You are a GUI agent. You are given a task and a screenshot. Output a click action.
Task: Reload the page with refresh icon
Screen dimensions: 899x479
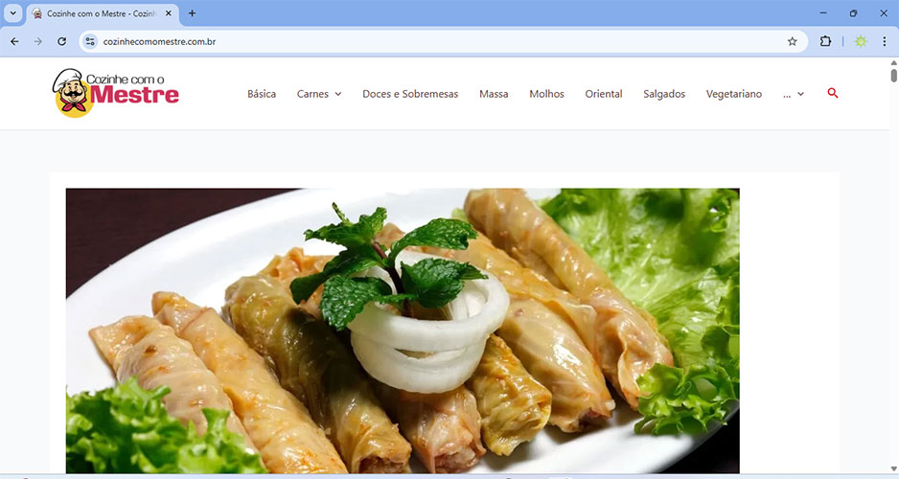coord(62,41)
